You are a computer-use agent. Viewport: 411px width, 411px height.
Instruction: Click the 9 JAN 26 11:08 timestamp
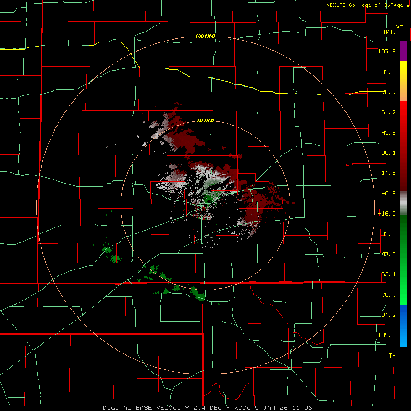[x=284, y=408]
